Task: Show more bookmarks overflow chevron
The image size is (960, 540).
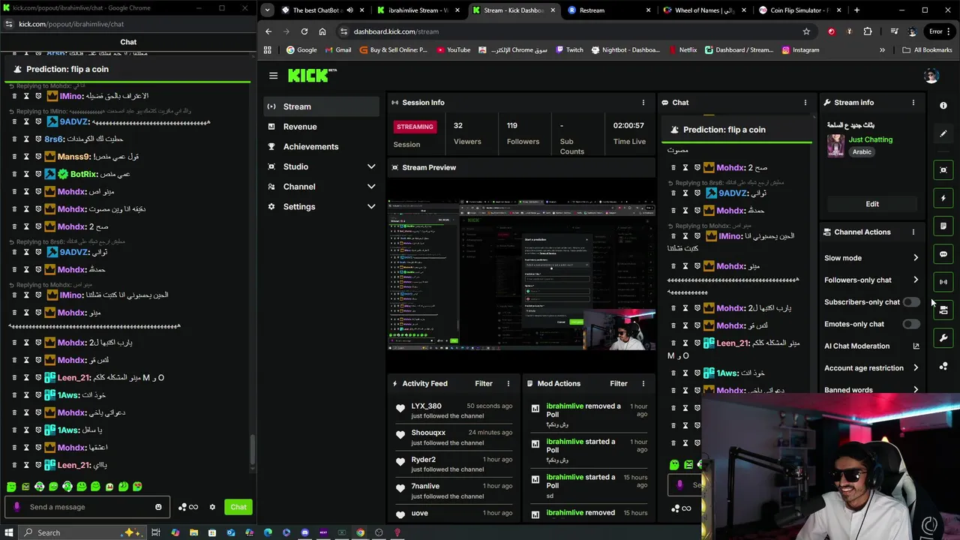Action: [882, 50]
